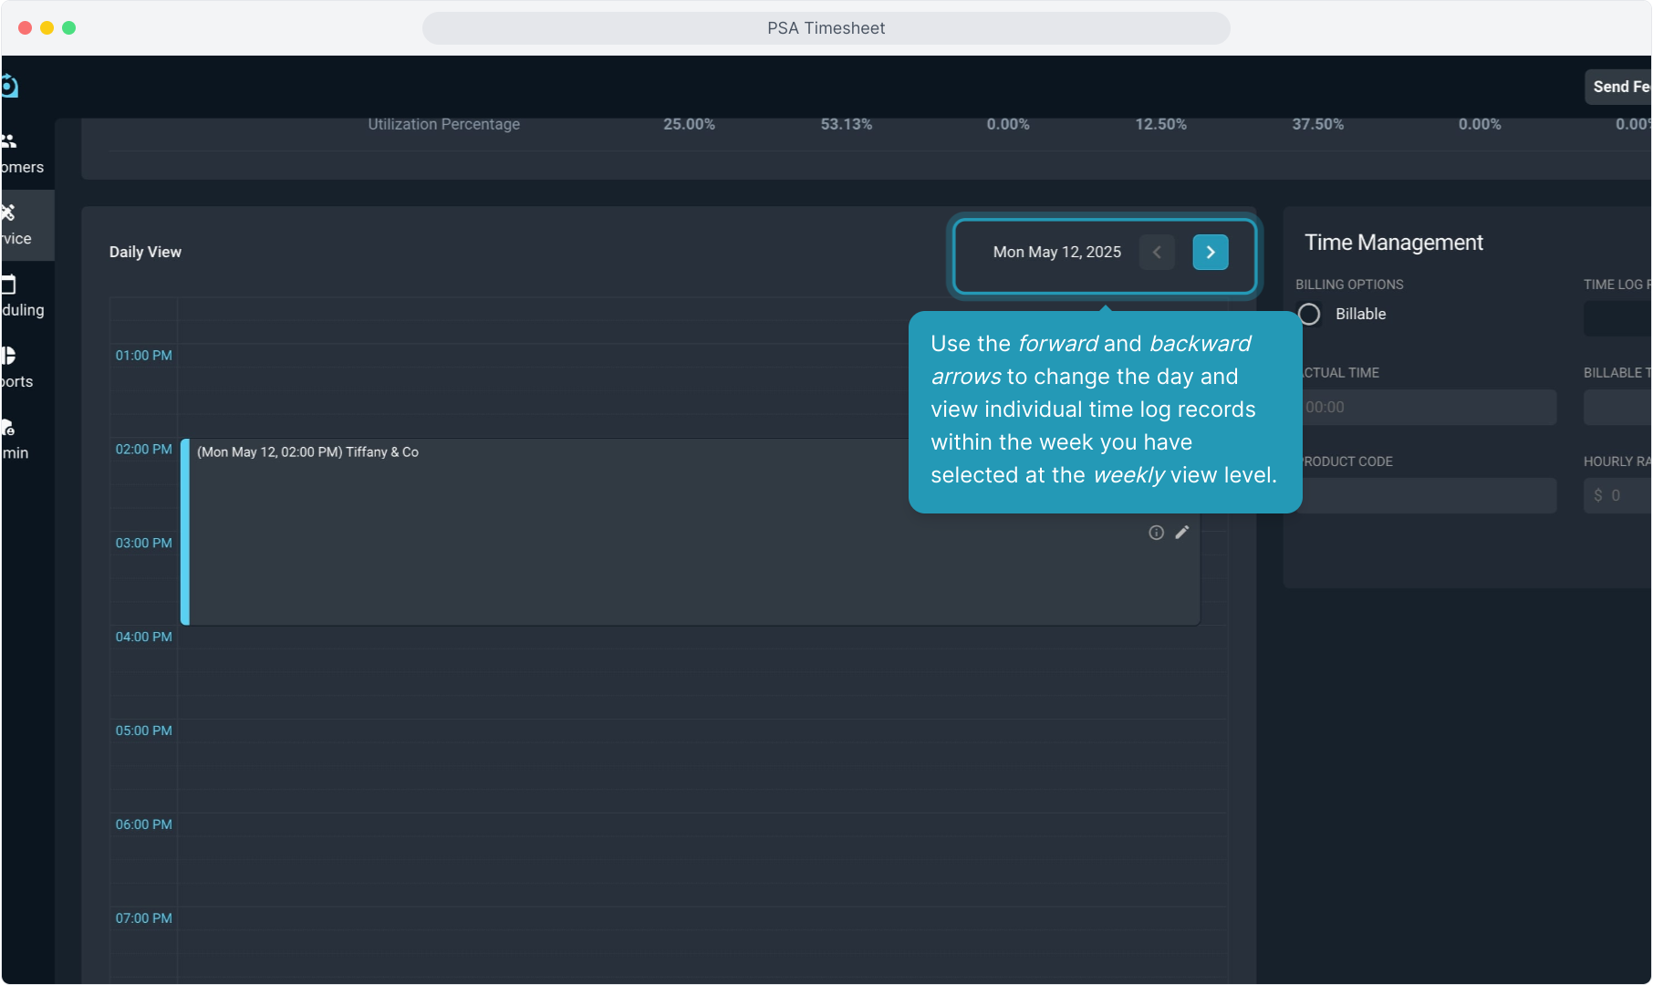Go to next day with forward arrow

[x=1211, y=253]
